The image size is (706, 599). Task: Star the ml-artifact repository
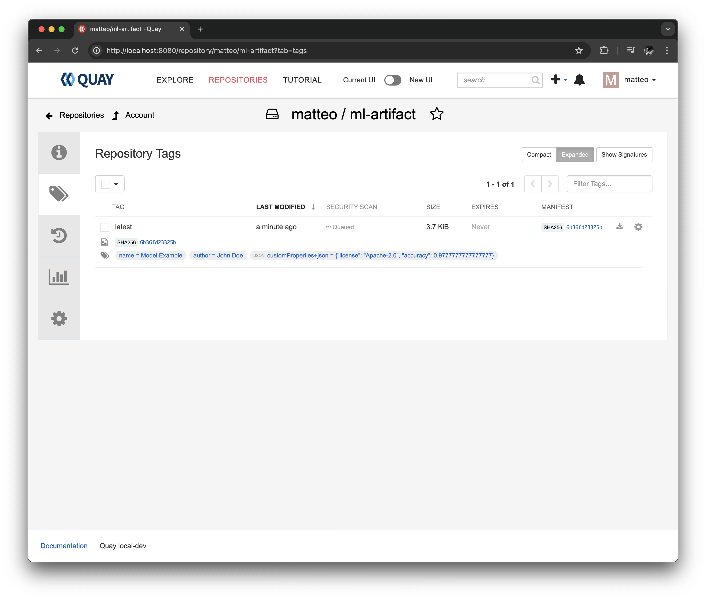coord(437,114)
